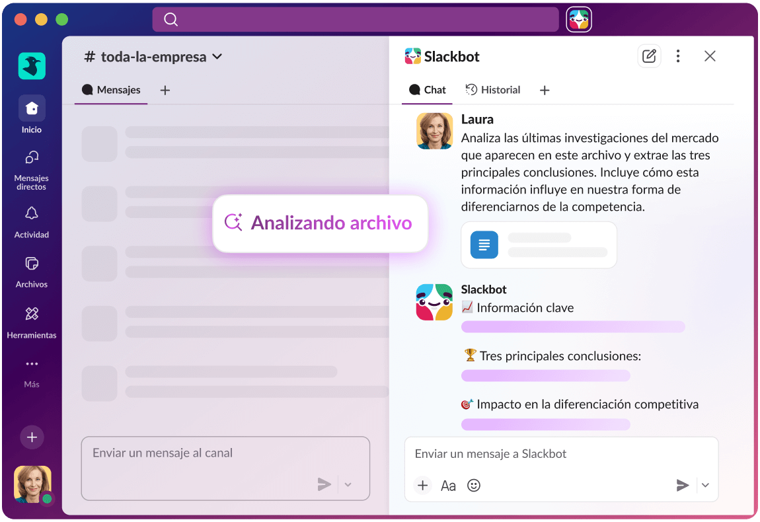Viewport: 760px width, 522px height.
Task: Open the emoji picker in Slackbot composer
Action: point(474,485)
